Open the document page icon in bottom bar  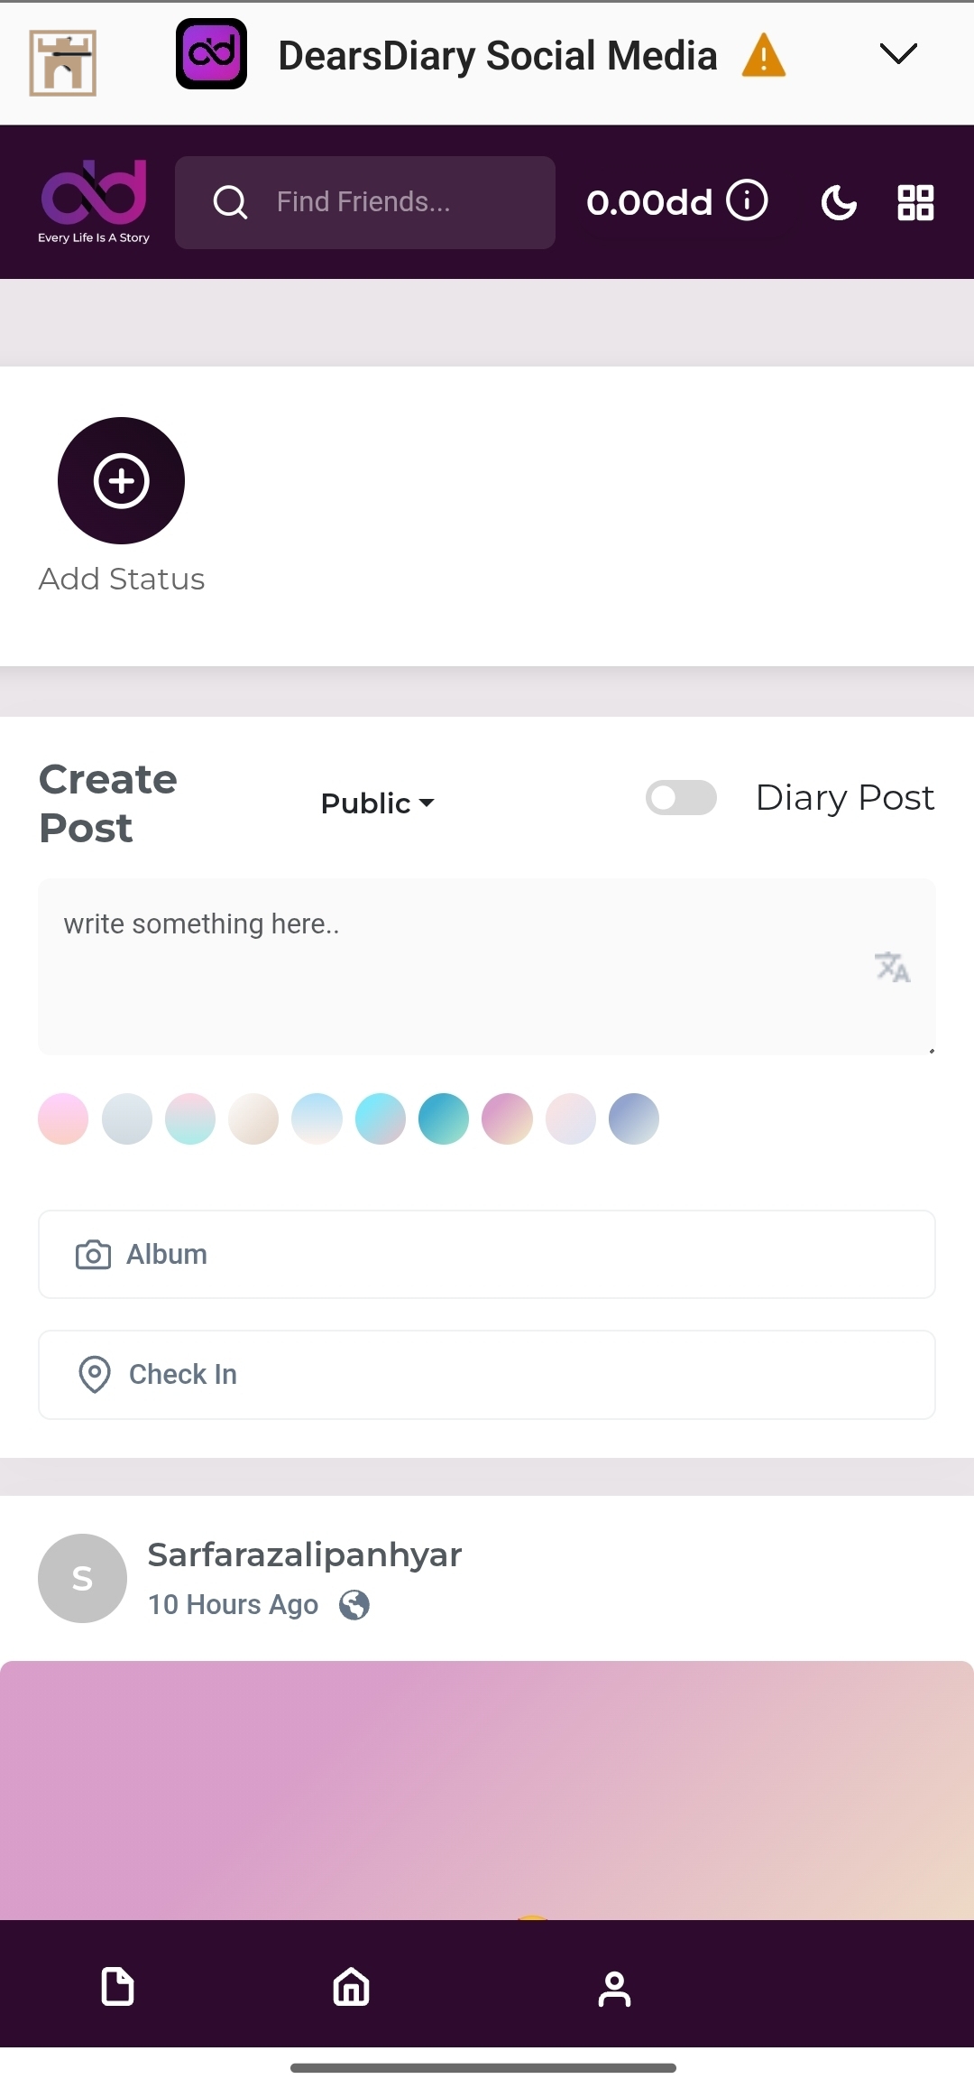118,1987
